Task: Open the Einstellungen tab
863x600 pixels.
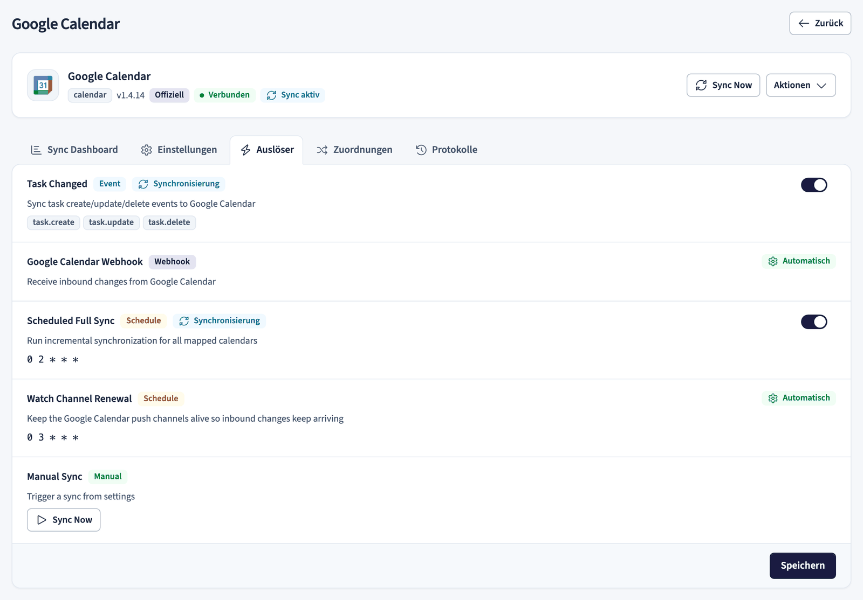Action: point(179,150)
